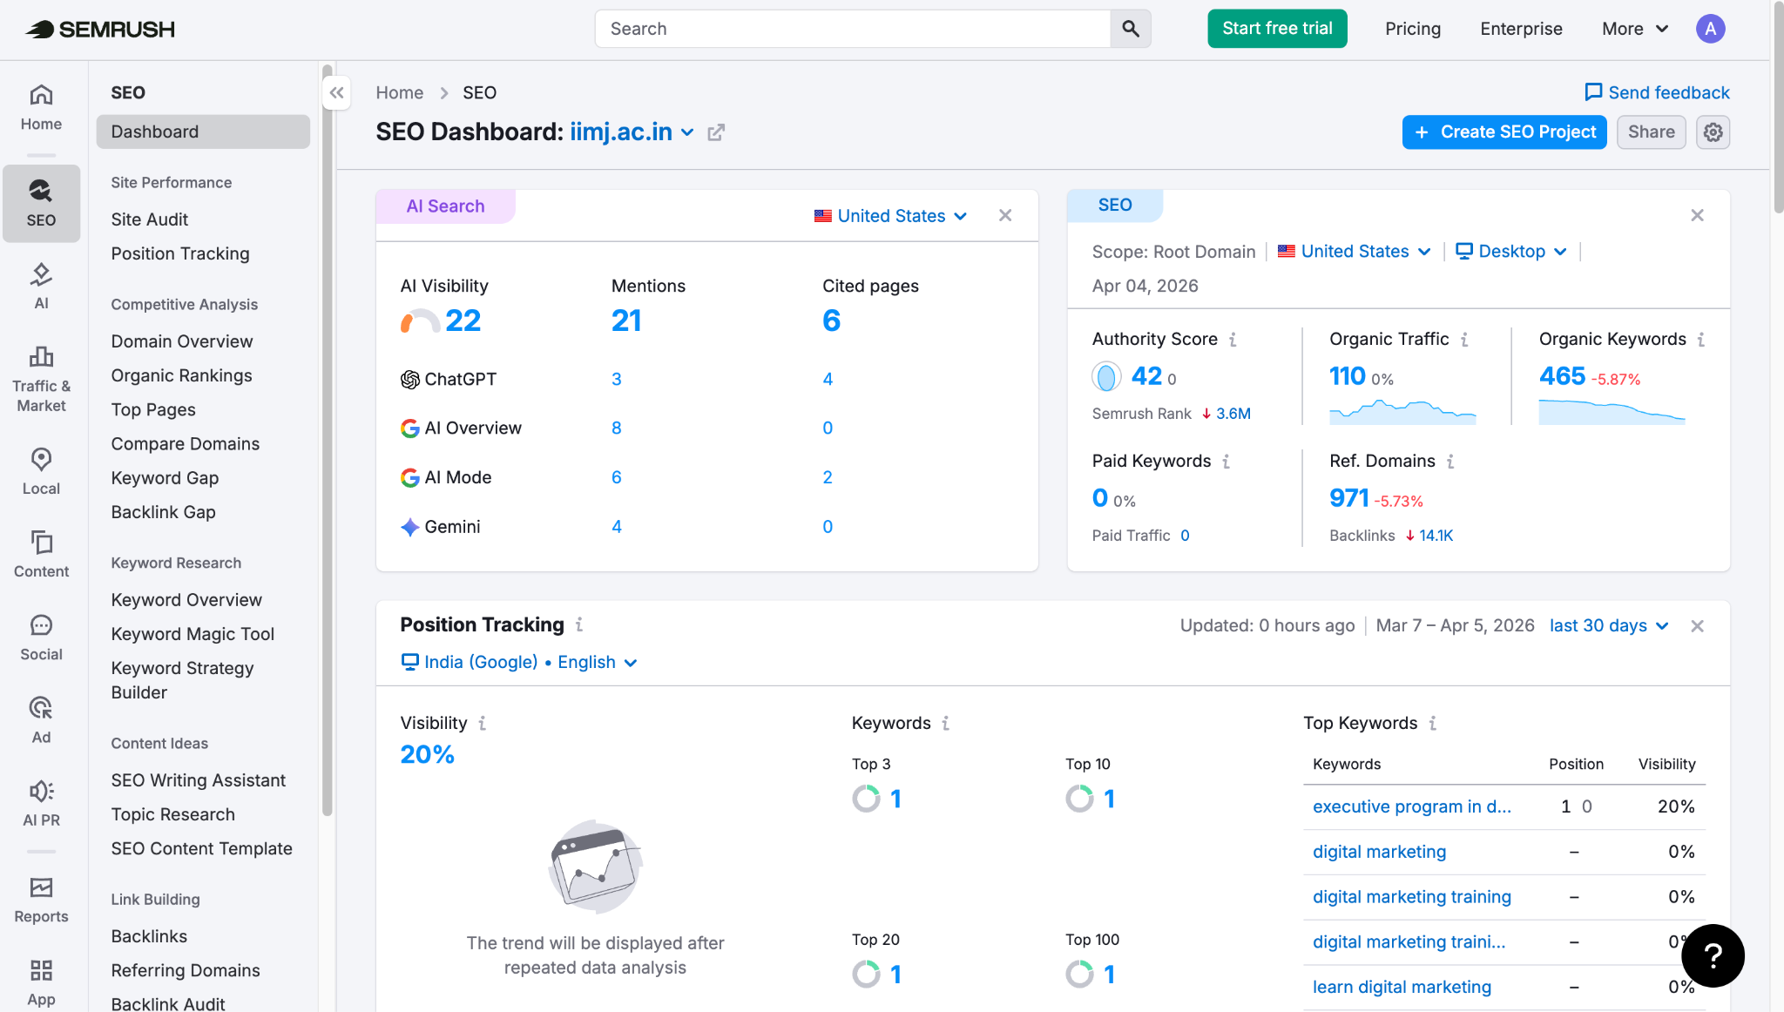The width and height of the screenshot is (1784, 1012).
Task: Click the Start free trial button
Action: 1277,28
